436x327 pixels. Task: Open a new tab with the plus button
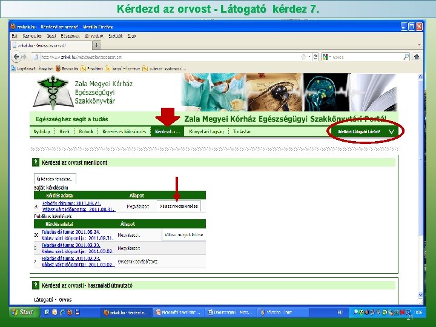[x=96, y=45]
